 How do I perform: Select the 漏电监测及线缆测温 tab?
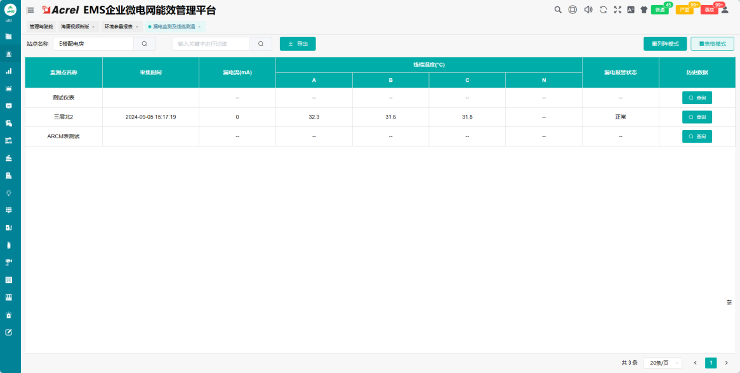click(x=174, y=27)
